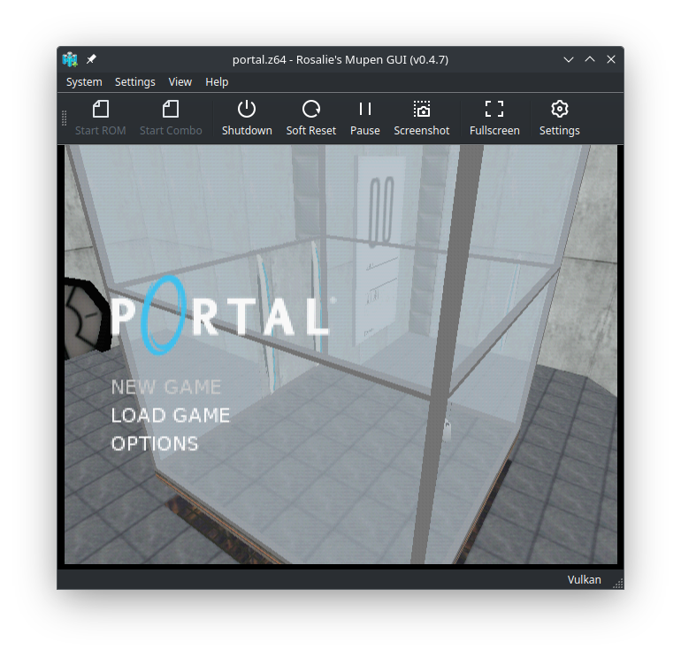
Task: Open the View menu
Action: [x=180, y=82]
